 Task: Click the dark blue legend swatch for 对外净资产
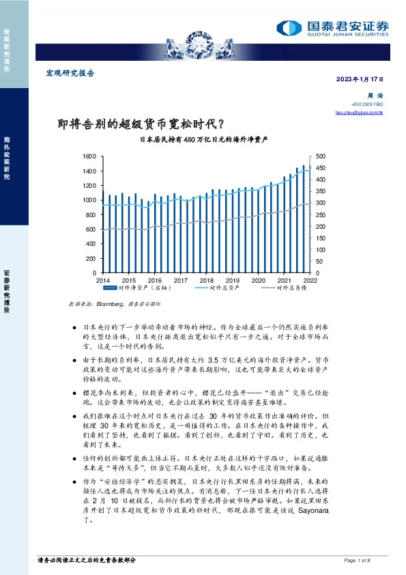(110, 288)
